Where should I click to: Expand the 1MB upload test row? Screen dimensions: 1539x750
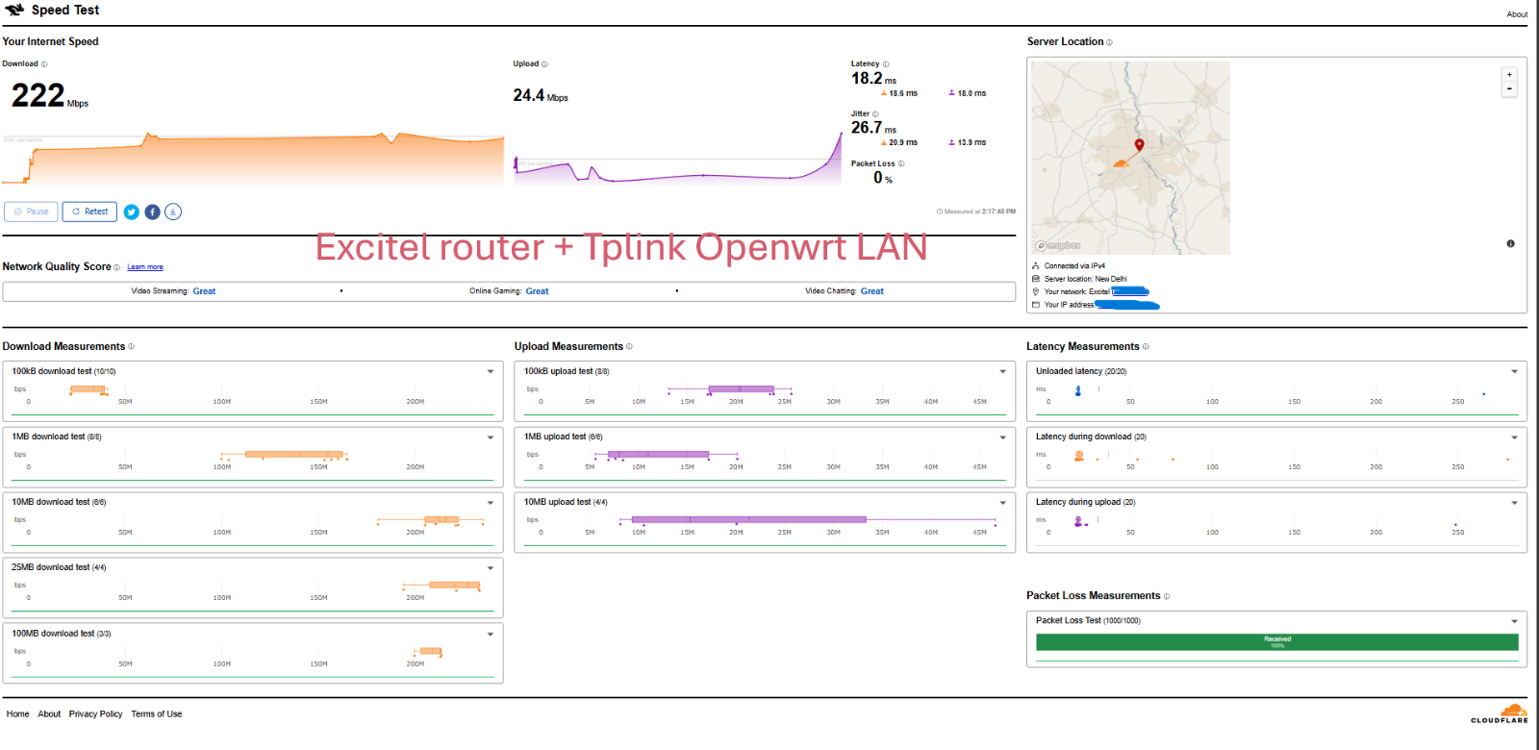(1003, 437)
